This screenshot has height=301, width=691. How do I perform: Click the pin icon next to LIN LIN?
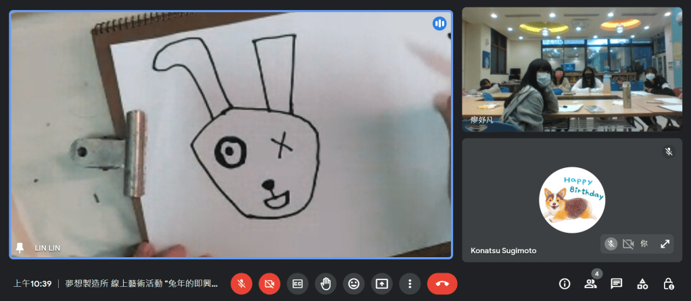tap(20, 248)
